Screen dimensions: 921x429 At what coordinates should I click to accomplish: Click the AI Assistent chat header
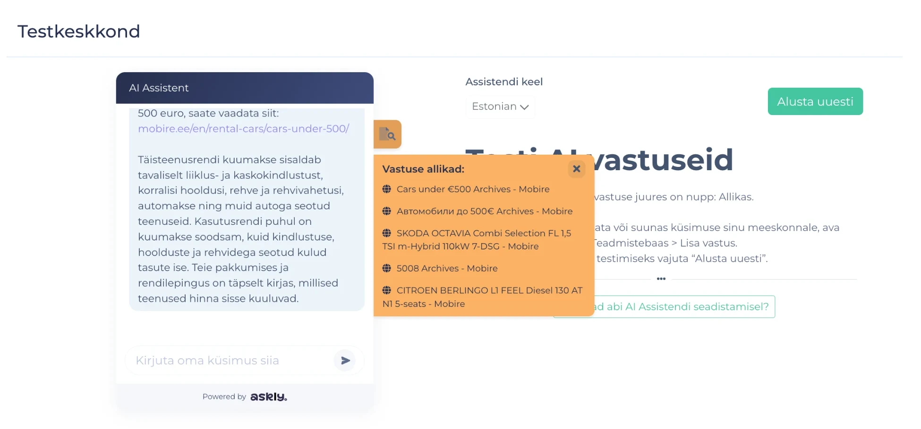(245, 88)
